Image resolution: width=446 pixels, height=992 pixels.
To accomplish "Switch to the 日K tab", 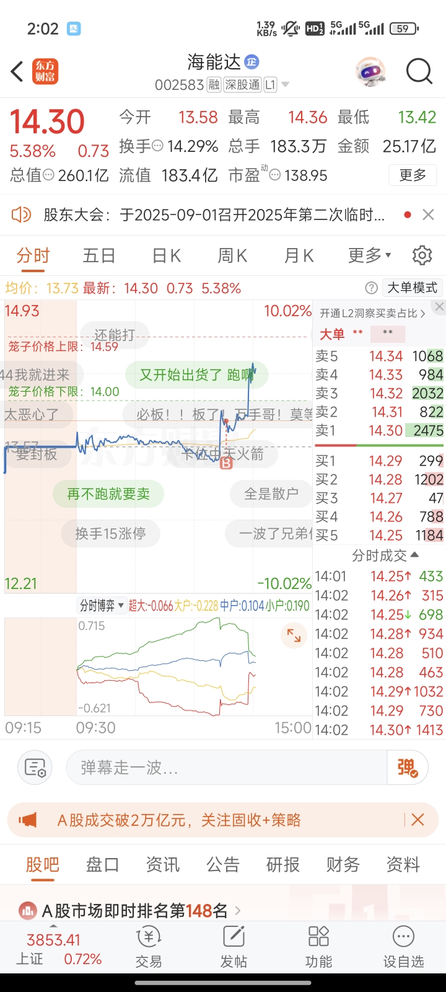I will [167, 255].
